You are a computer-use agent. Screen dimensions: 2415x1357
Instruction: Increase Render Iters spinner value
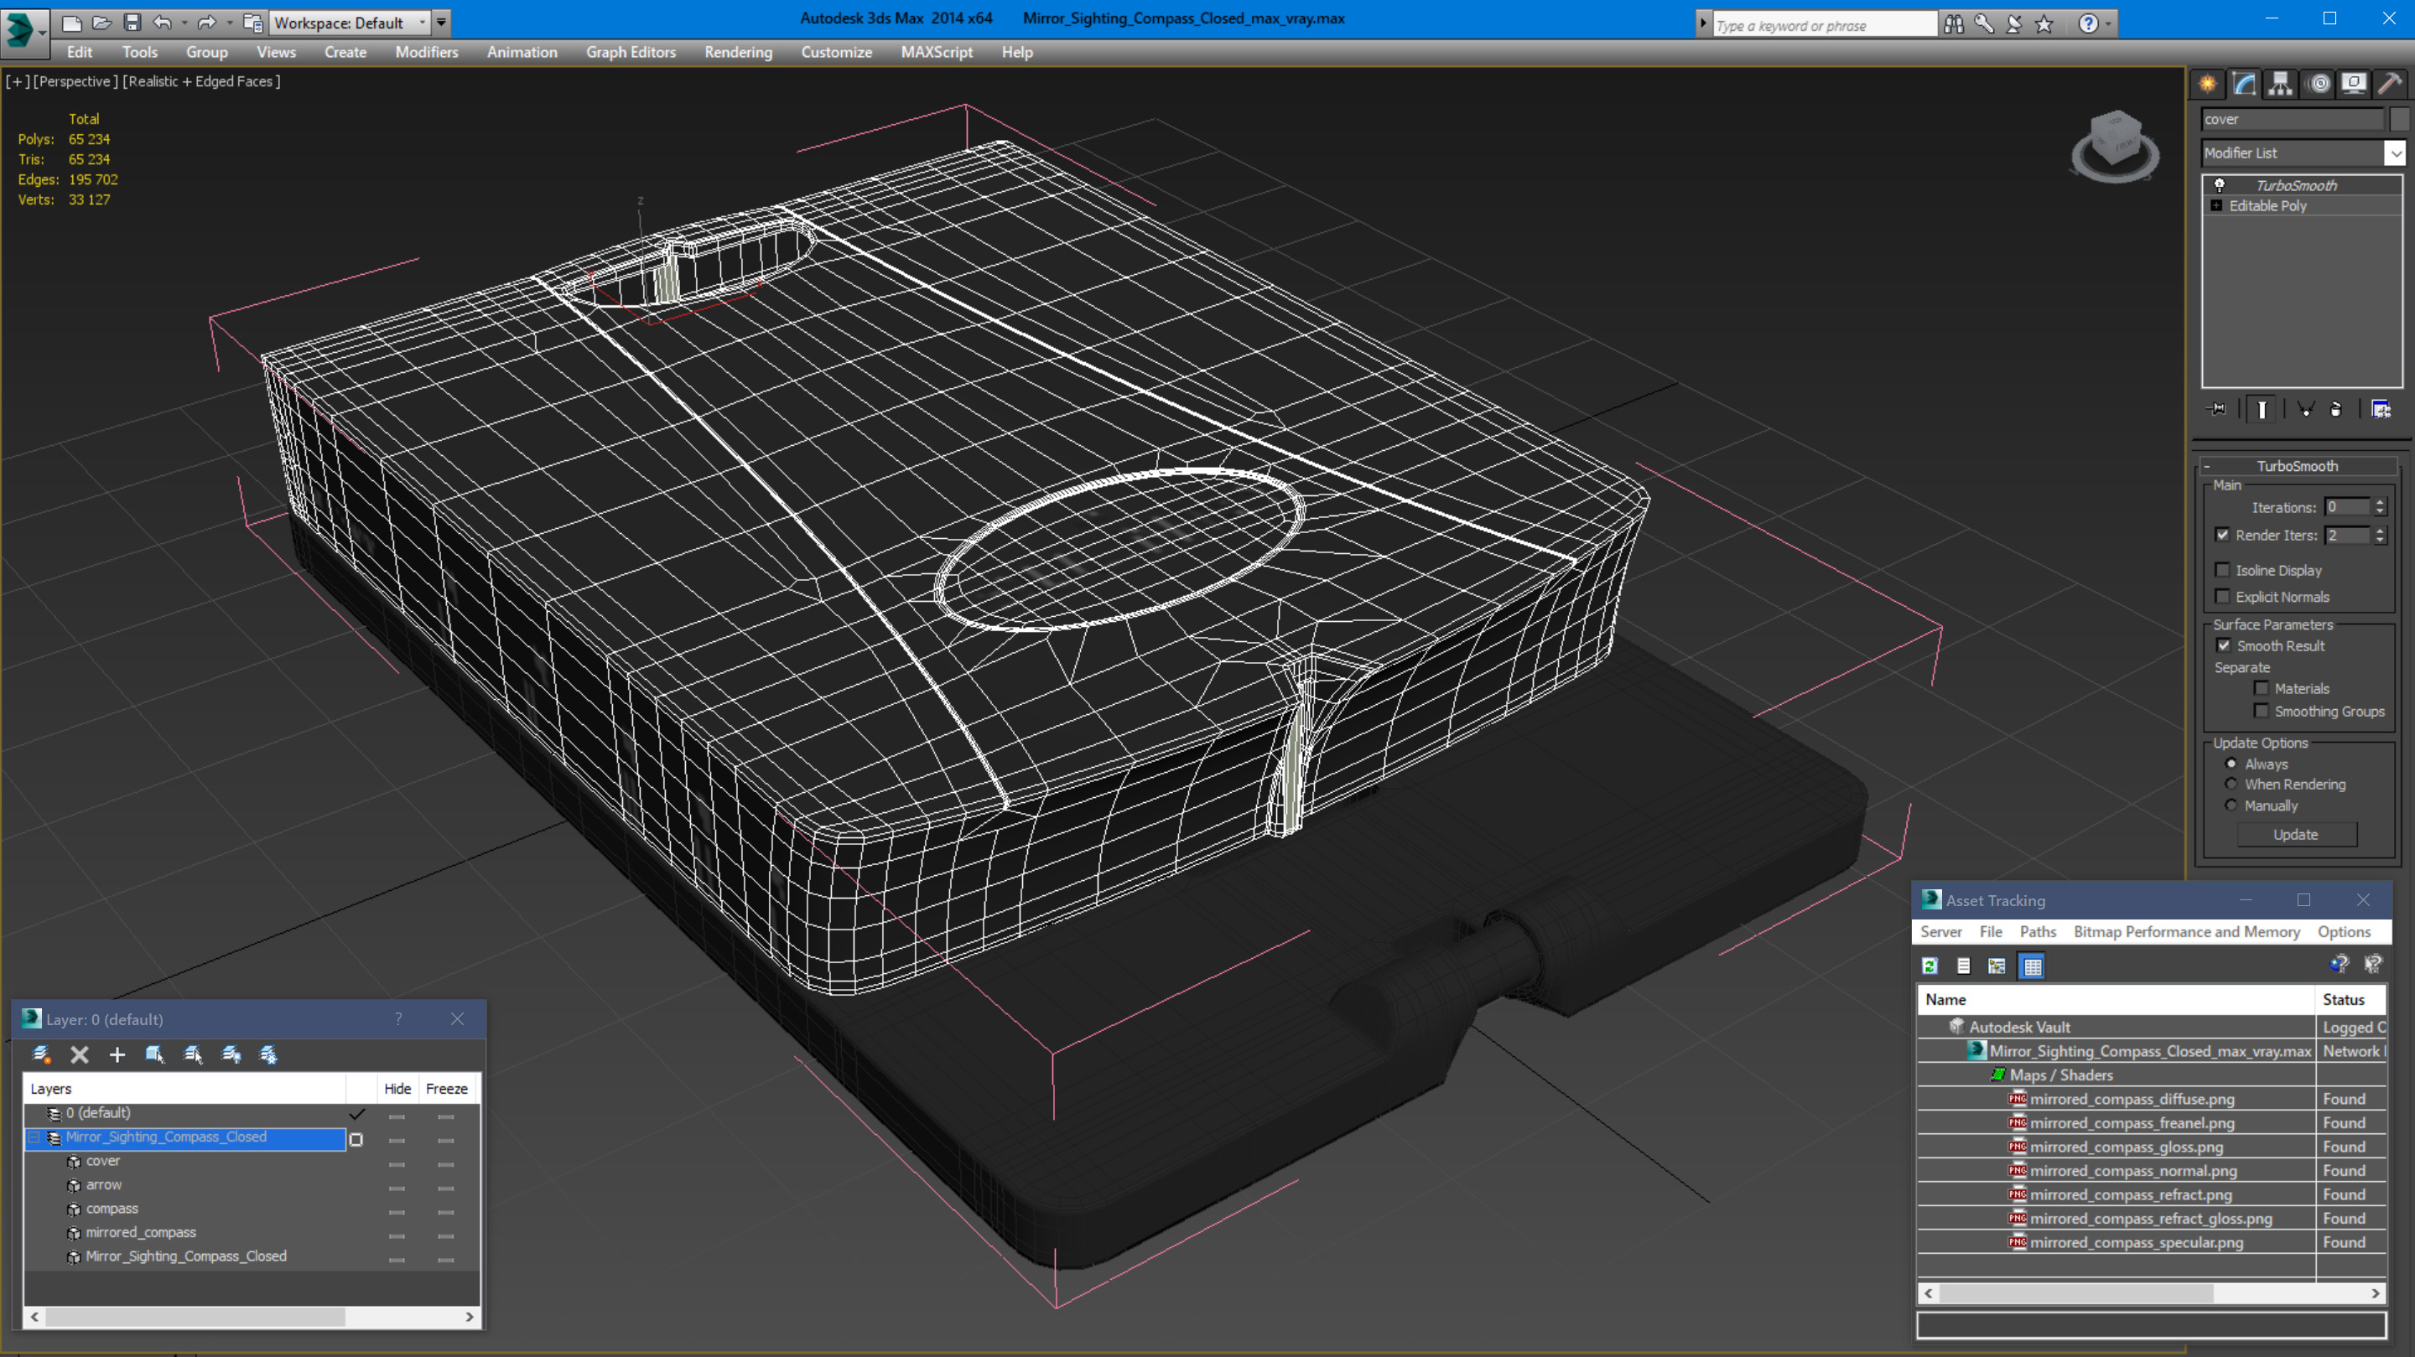[2380, 531]
